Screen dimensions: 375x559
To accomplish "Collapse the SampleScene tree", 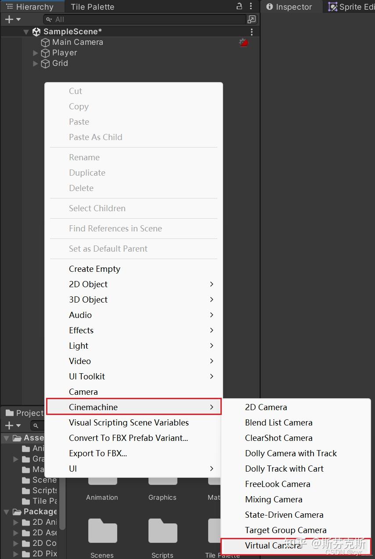I will (x=26, y=32).
